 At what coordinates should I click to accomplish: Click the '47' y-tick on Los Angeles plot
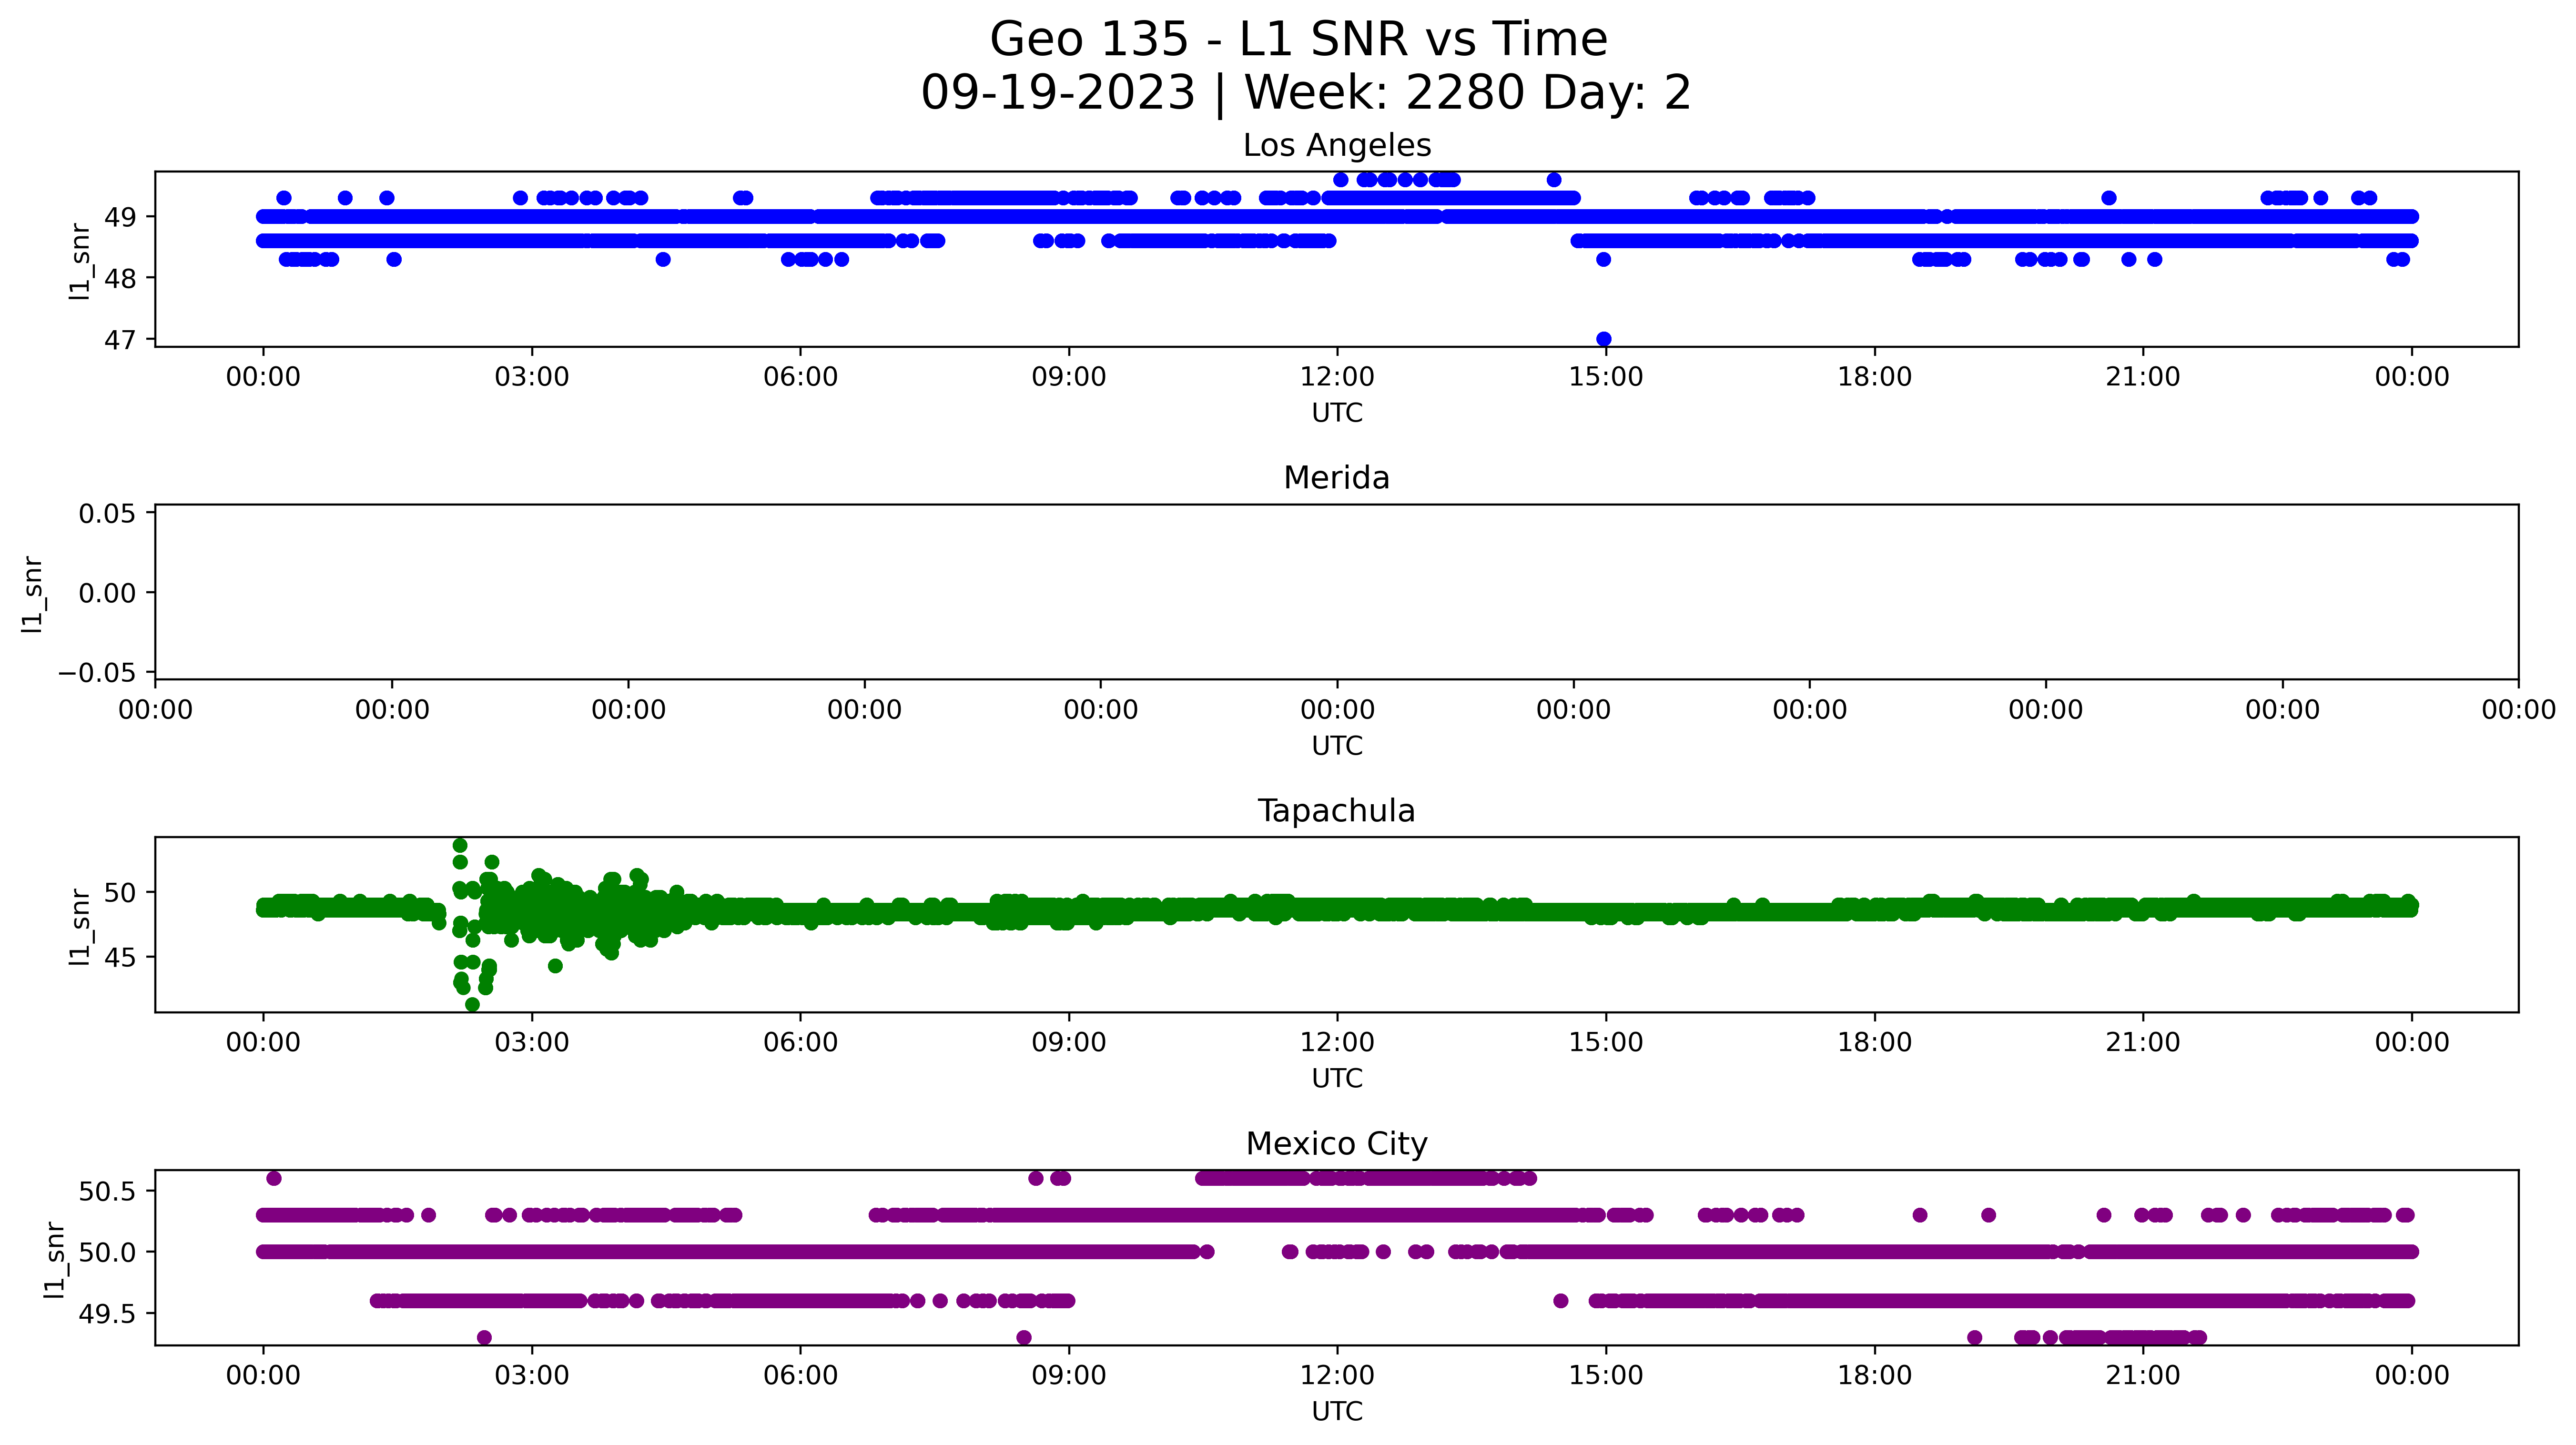click(x=120, y=340)
